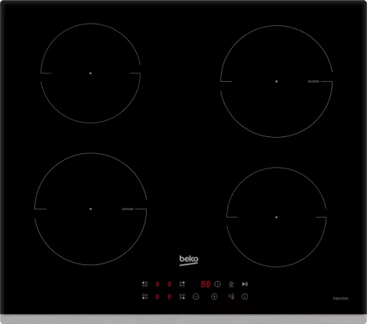Click the booster label on rear-right zone

pos(313,81)
